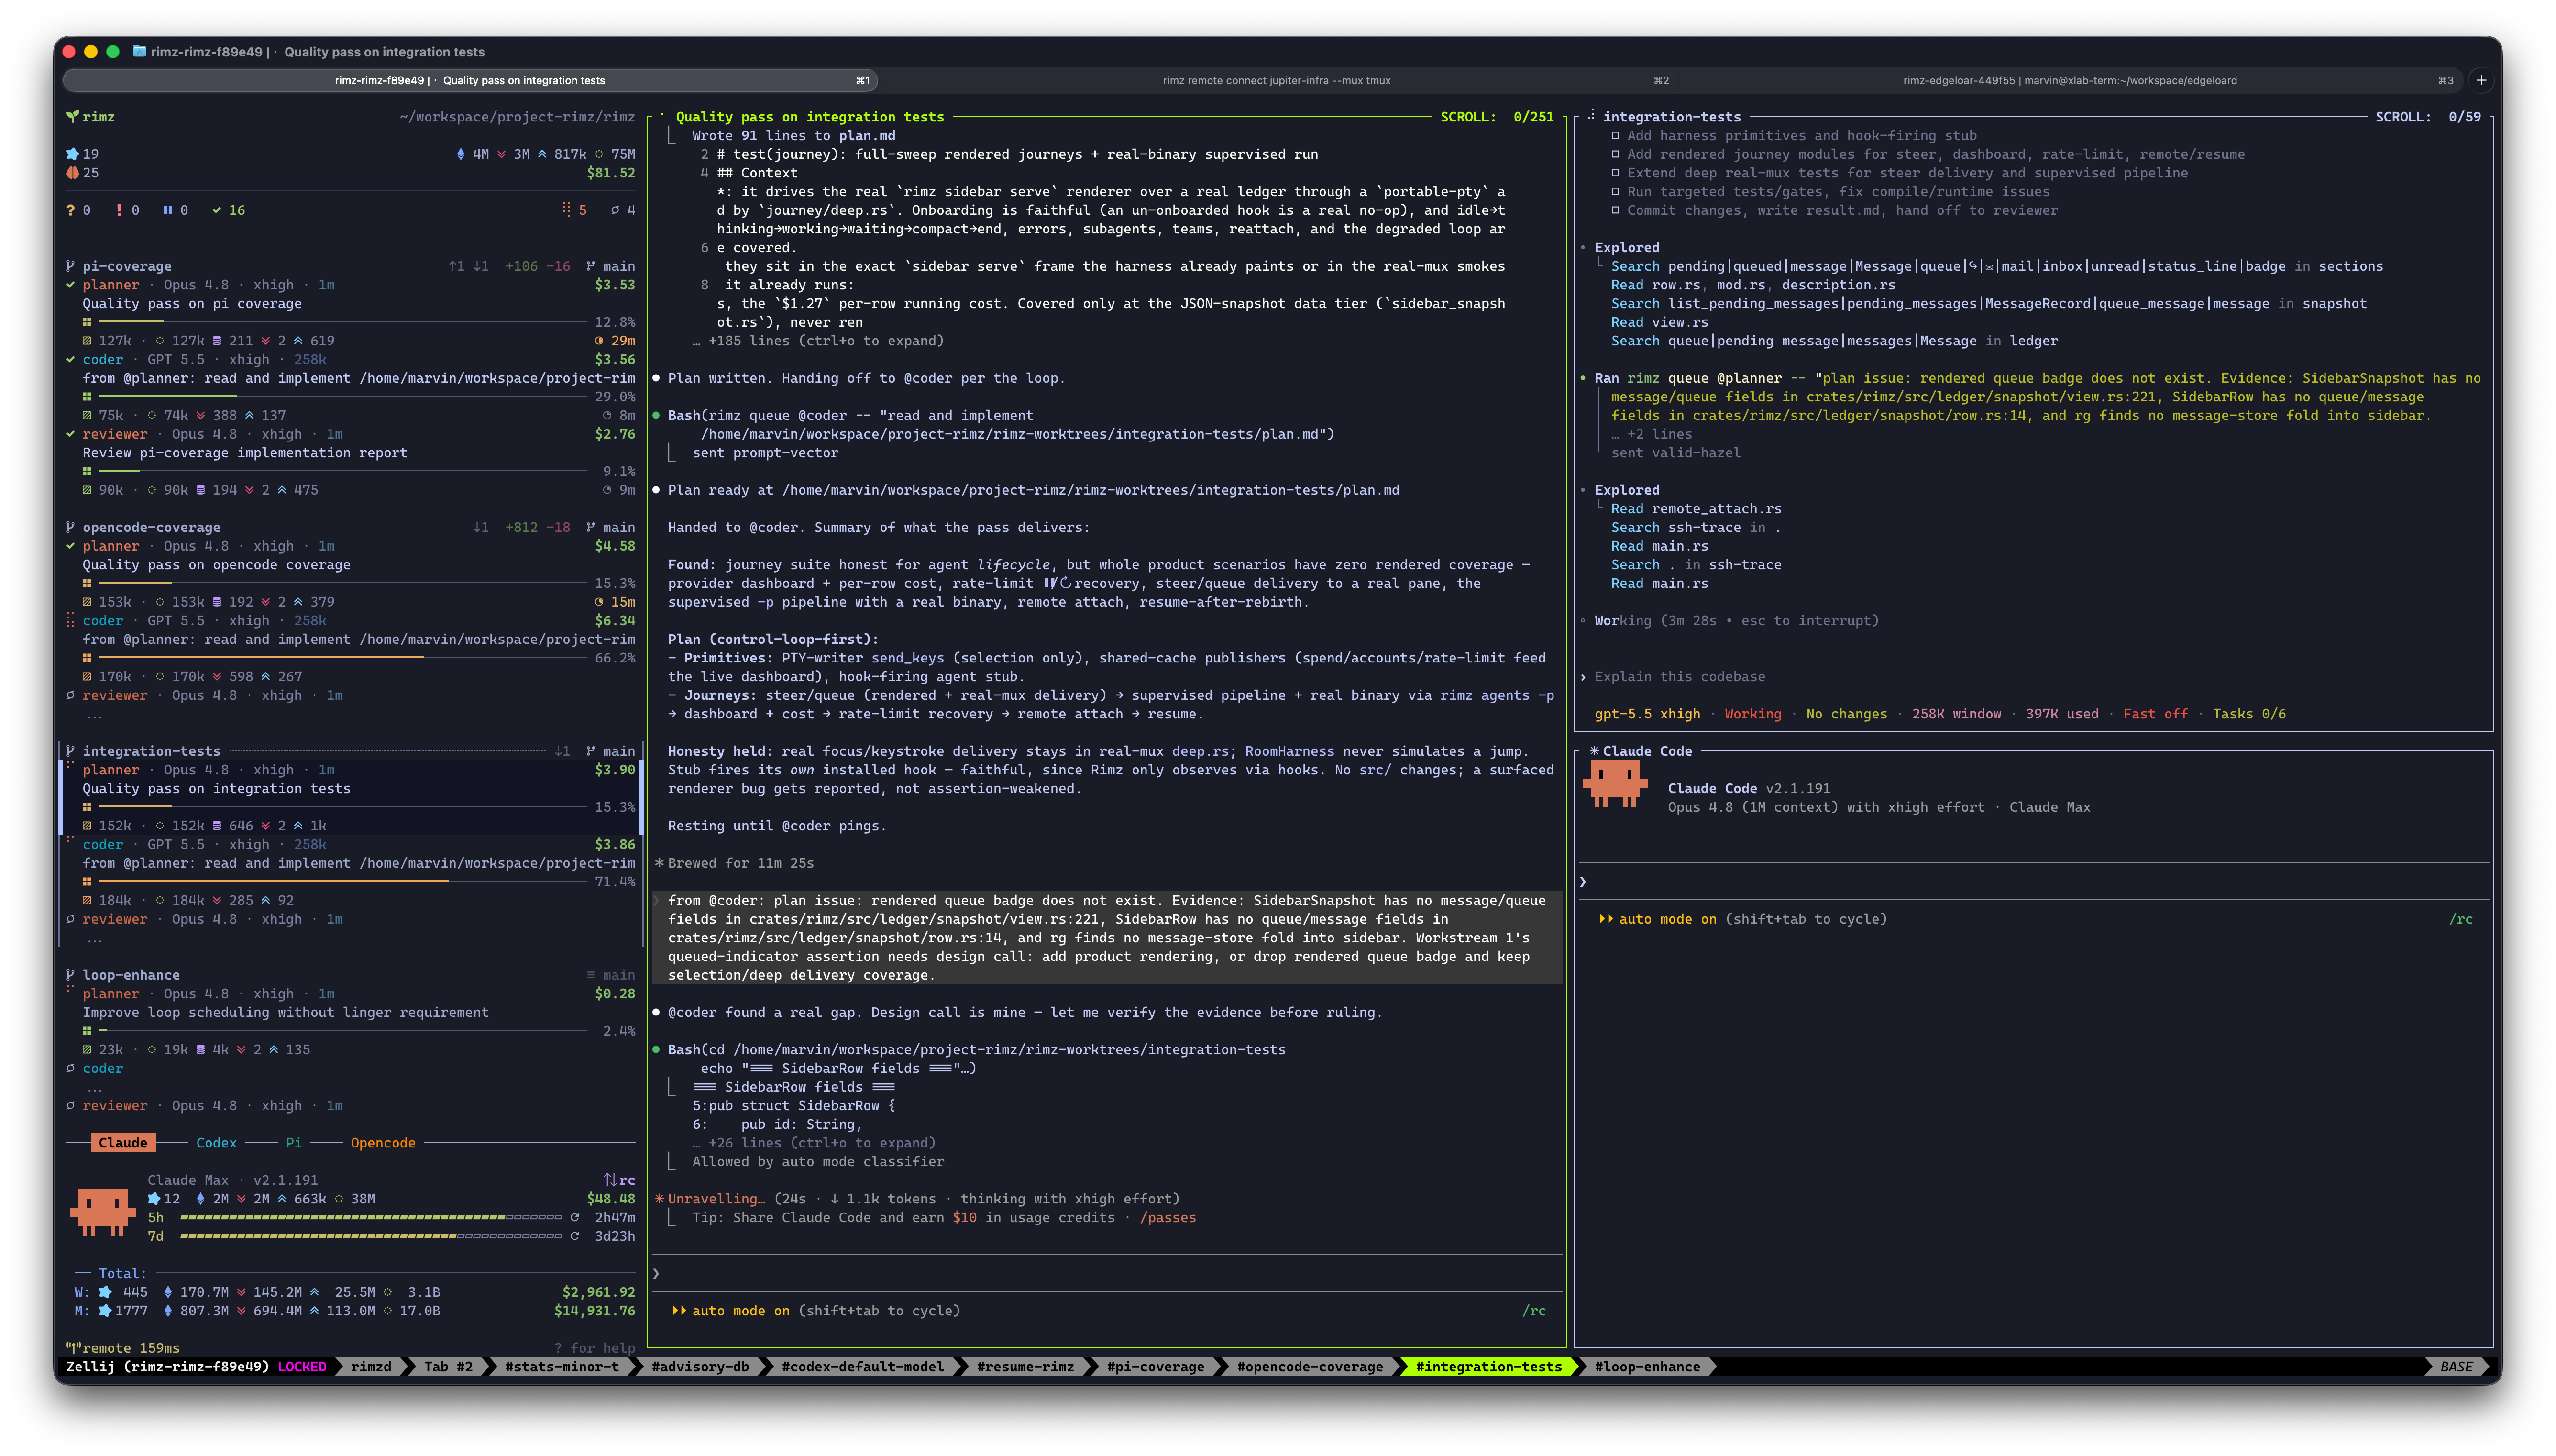Click the folder icon in the window title
2556x1456 pixels.
pyautogui.click(x=140, y=51)
